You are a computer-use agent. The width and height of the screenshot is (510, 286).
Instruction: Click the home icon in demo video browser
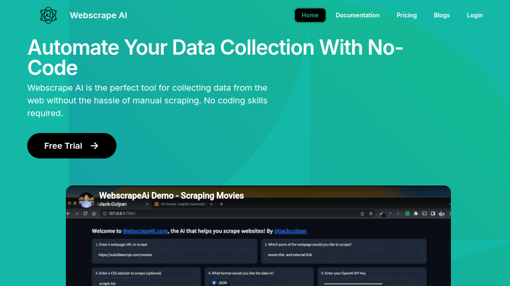(93, 214)
